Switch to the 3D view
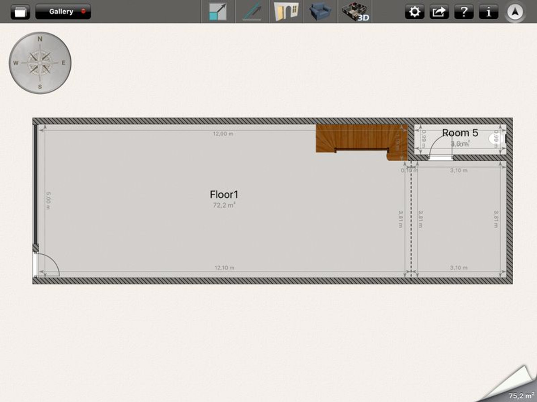This screenshot has width=537, height=402. tap(355, 12)
